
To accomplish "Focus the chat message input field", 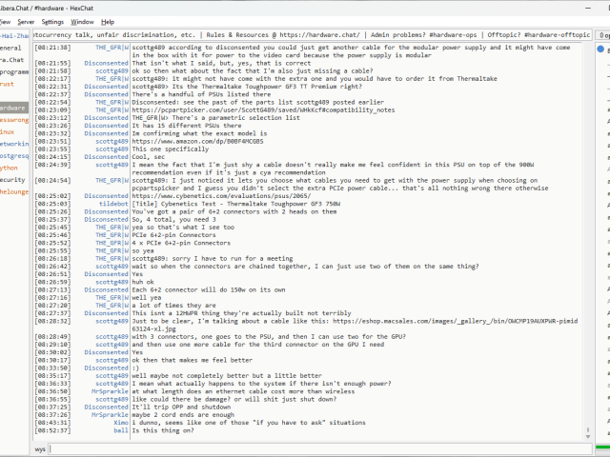I will 315,447.
